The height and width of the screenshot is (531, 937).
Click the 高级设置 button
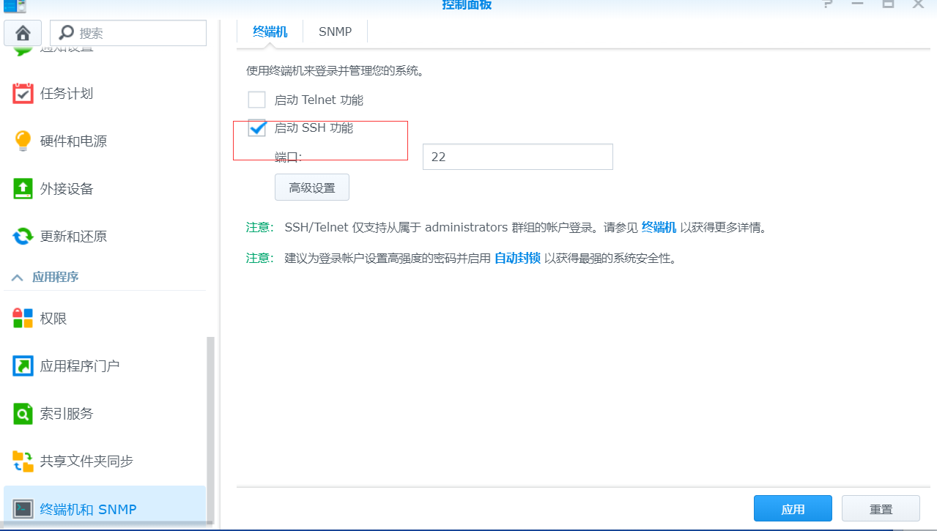click(312, 187)
